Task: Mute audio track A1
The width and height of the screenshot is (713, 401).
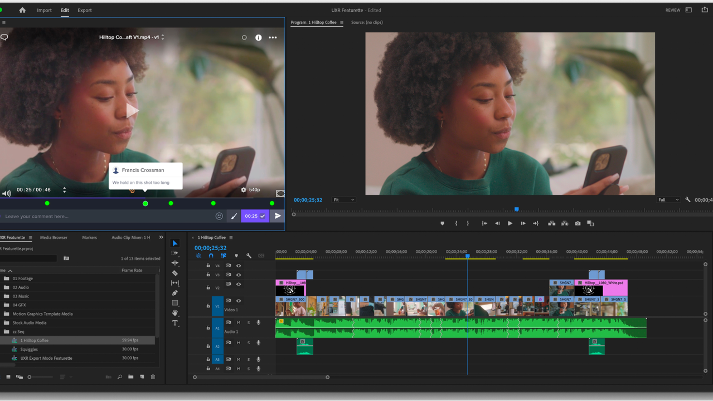Action: pyautogui.click(x=239, y=322)
